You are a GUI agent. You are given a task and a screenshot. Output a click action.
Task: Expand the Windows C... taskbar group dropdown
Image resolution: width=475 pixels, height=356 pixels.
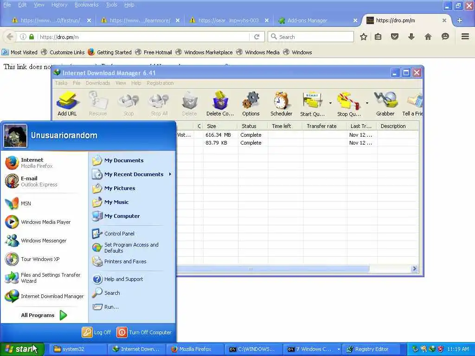click(x=339, y=350)
